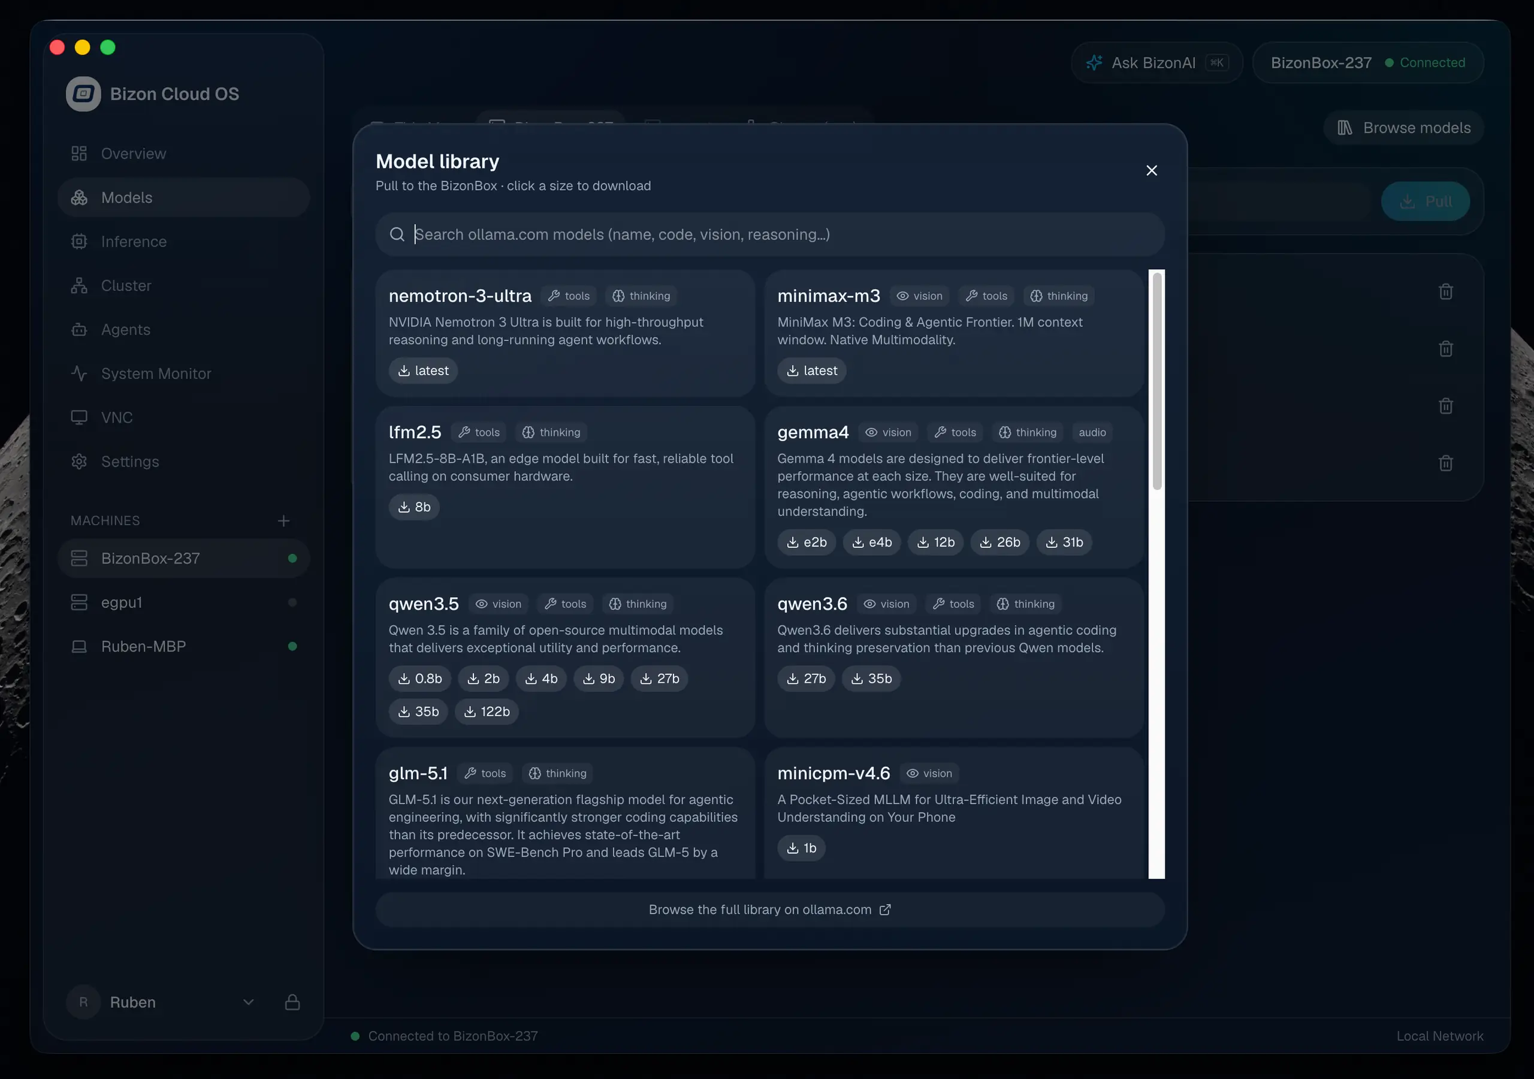Open Agents from the sidebar
Viewport: 1534px width, 1079px height.
[x=183, y=330]
